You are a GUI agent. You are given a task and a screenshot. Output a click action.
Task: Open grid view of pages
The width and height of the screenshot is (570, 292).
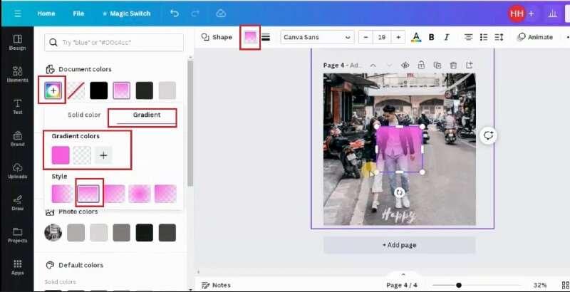[x=566, y=285]
